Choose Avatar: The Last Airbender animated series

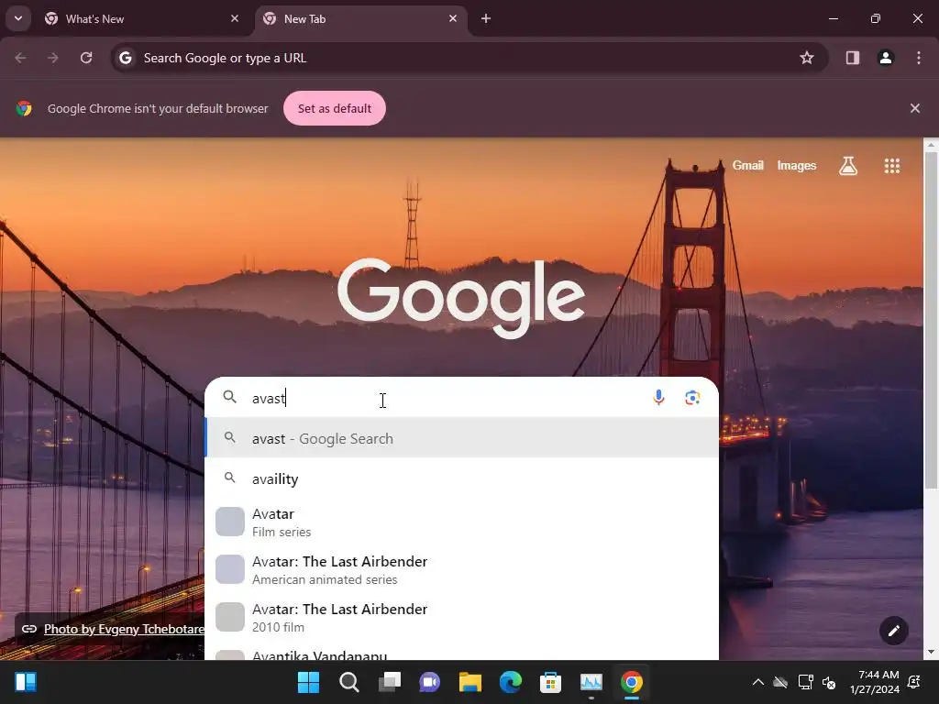tap(462, 570)
